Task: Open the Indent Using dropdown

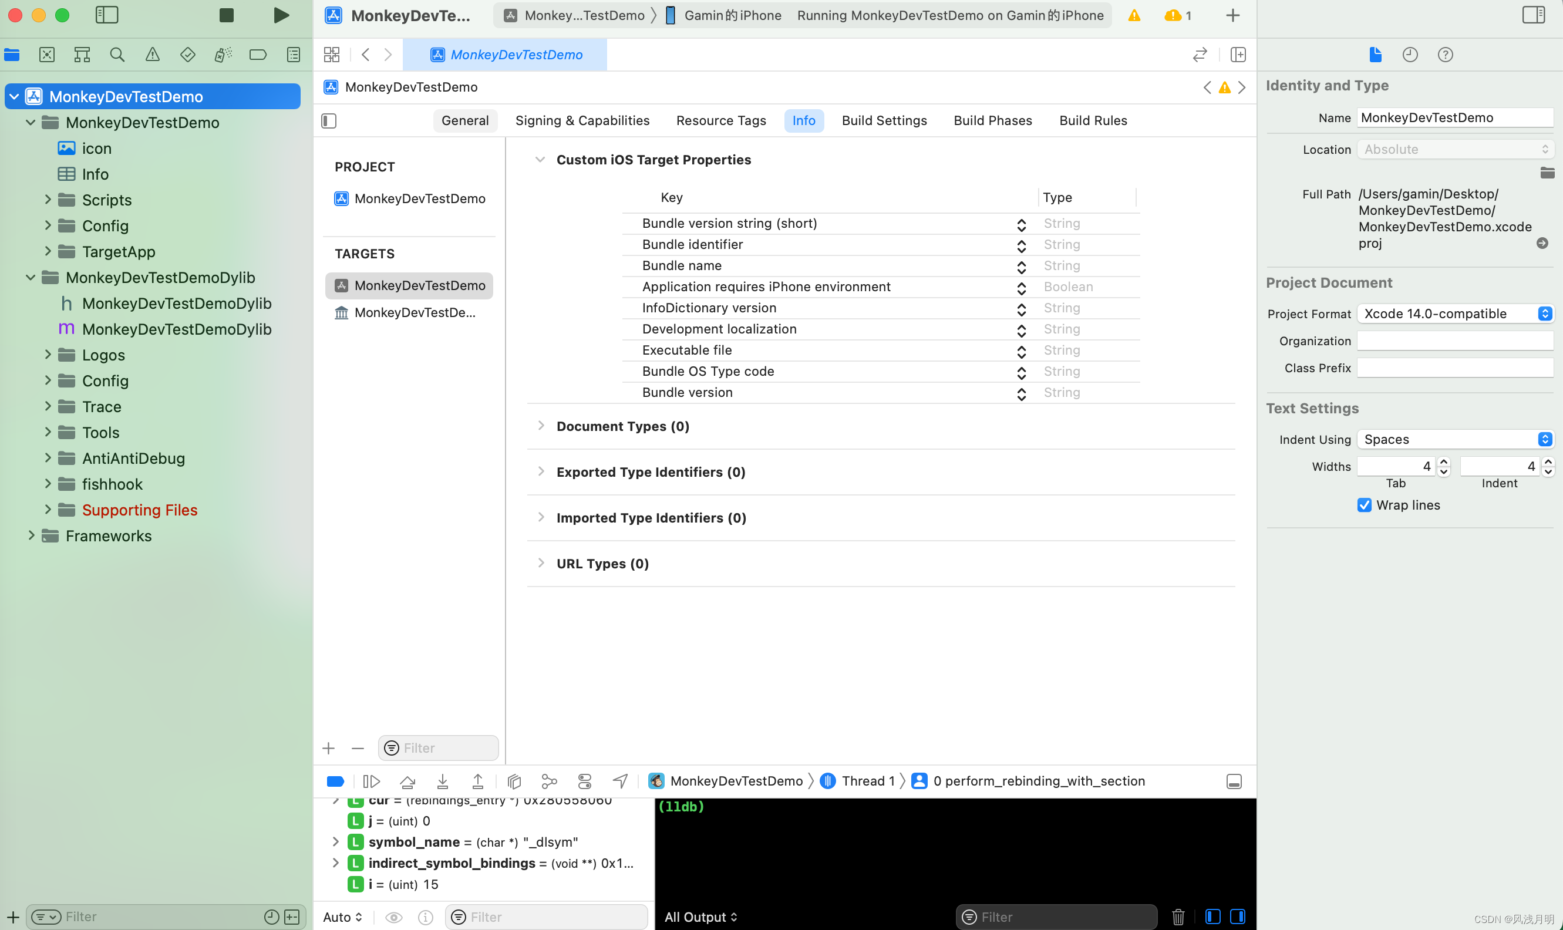Action: (1455, 439)
